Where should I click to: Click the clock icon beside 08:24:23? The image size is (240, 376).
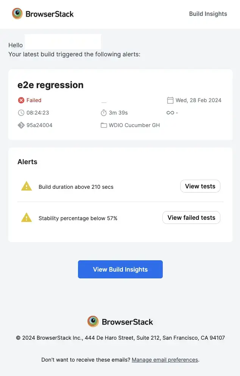[x=21, y=113]
